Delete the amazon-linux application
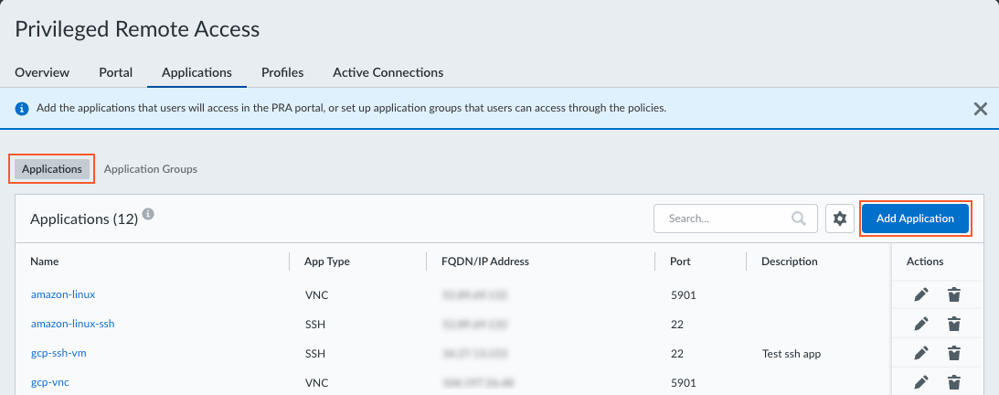The height and width of the screenshot is (395, 999). [x=953, y=294]
